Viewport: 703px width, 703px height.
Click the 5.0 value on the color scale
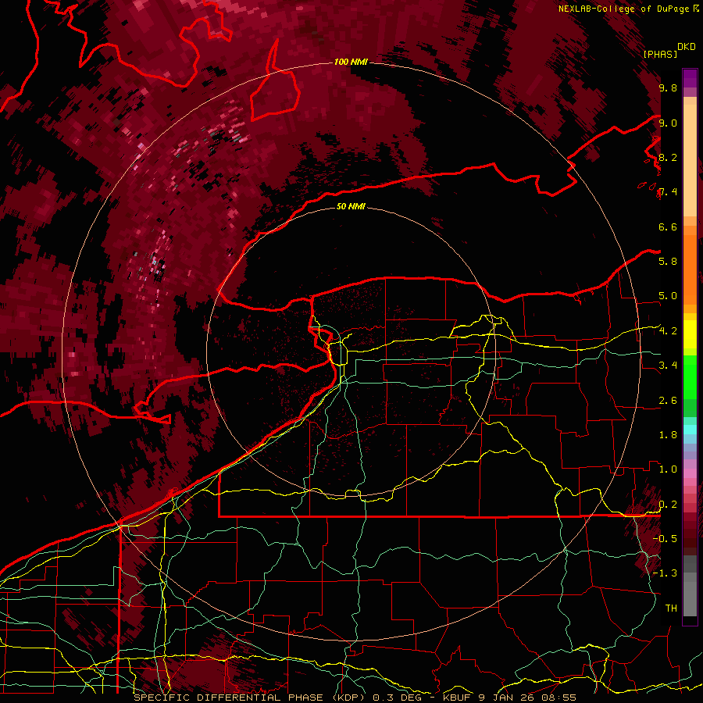(x=668, y=296)
